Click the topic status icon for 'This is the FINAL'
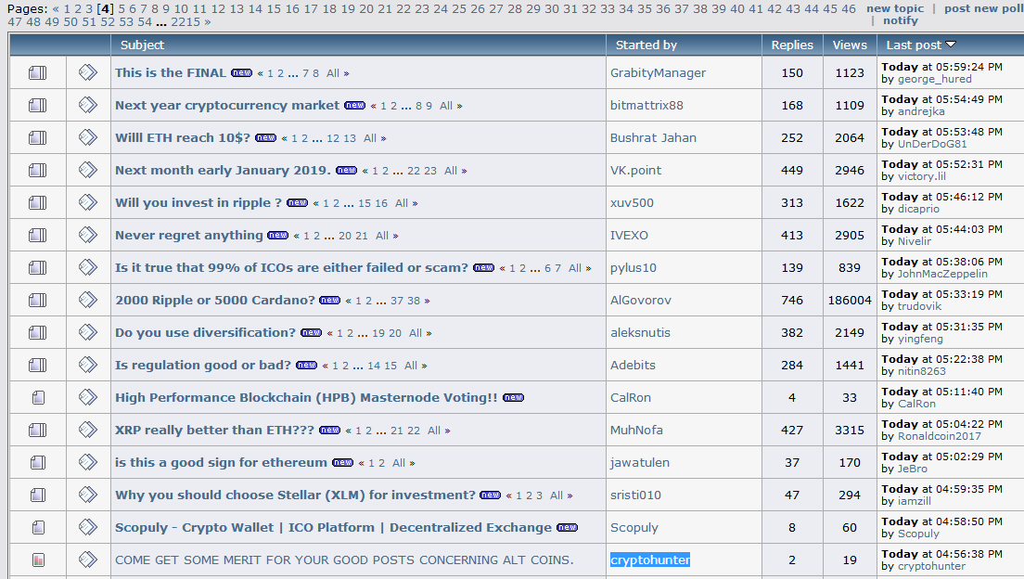This screenshot has width=1024, height=579. click(38, 72)
